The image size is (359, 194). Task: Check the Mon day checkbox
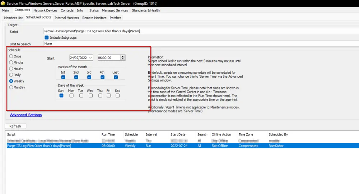click(x=71, y=96)
